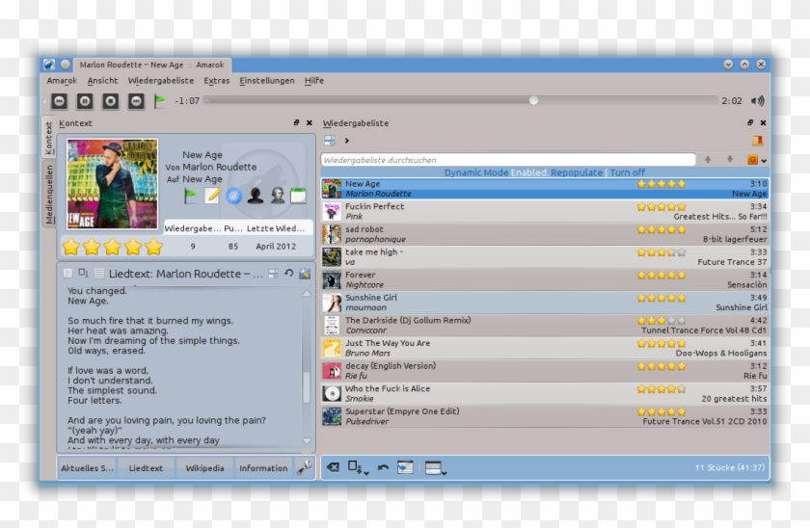Mute audio via the speaker icon
This screenshot has height=528, width=810.
pyautogui.click(x=757, y=100)
